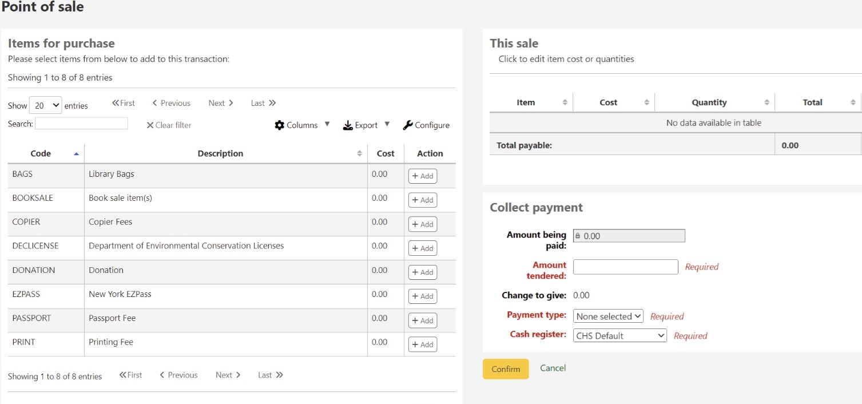Sort sale table by Total
This screenshot has width=862, height=404.
(x=812, y=102)
